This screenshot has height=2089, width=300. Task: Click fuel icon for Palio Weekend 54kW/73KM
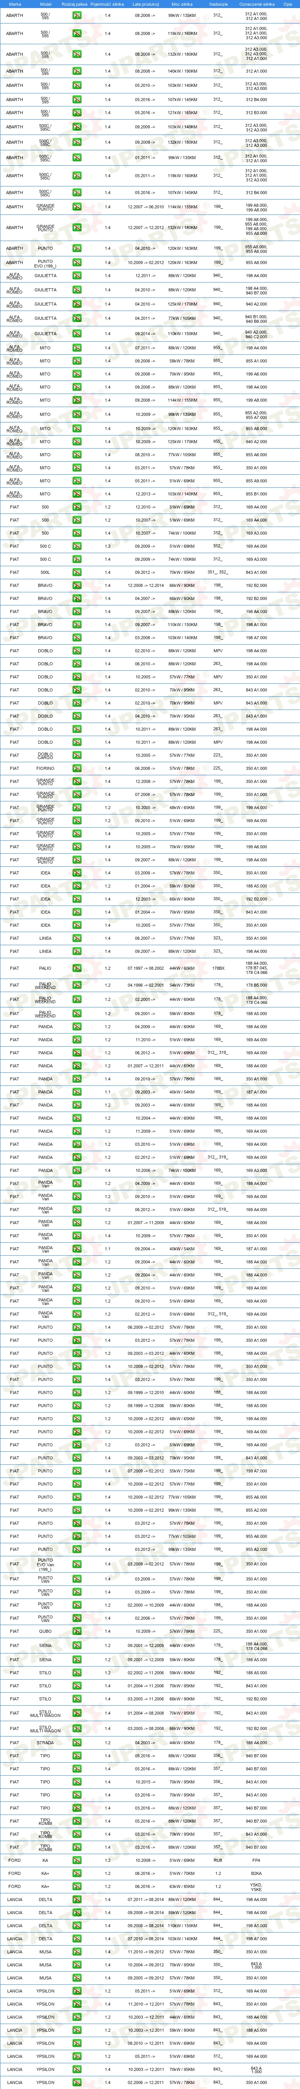(x=77, y=985)
